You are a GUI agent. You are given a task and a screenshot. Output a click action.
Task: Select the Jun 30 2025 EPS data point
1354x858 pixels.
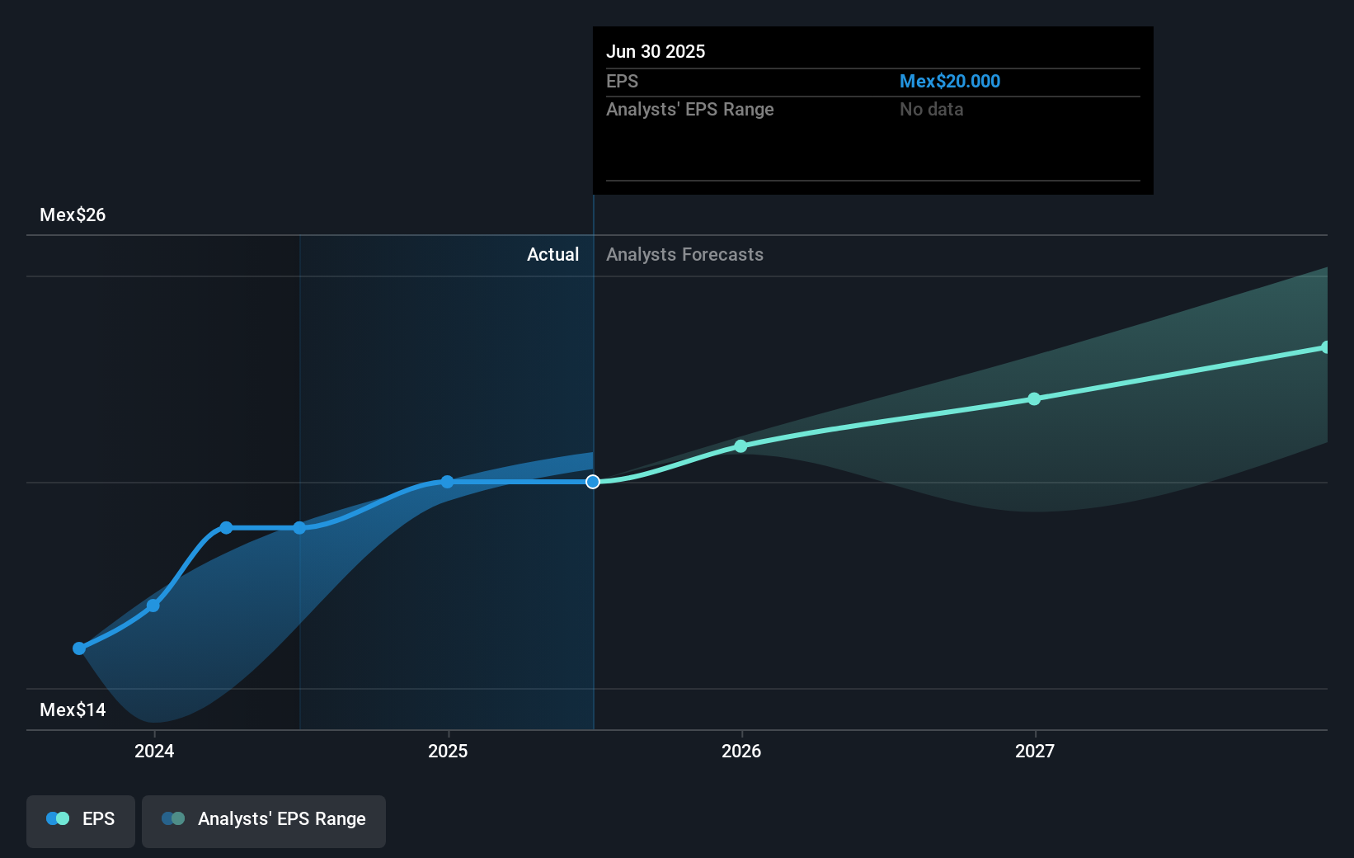pos(593,482)
